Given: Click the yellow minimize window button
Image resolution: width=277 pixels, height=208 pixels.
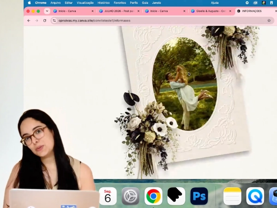Looking at the screenshot, I should (33, 11).
